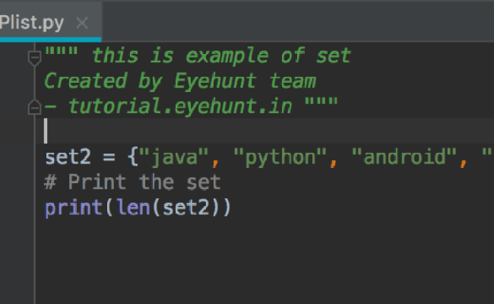Place cursor on the empty highlighted line
Viewport: 494px width, 304px height.
click(264, 131)
